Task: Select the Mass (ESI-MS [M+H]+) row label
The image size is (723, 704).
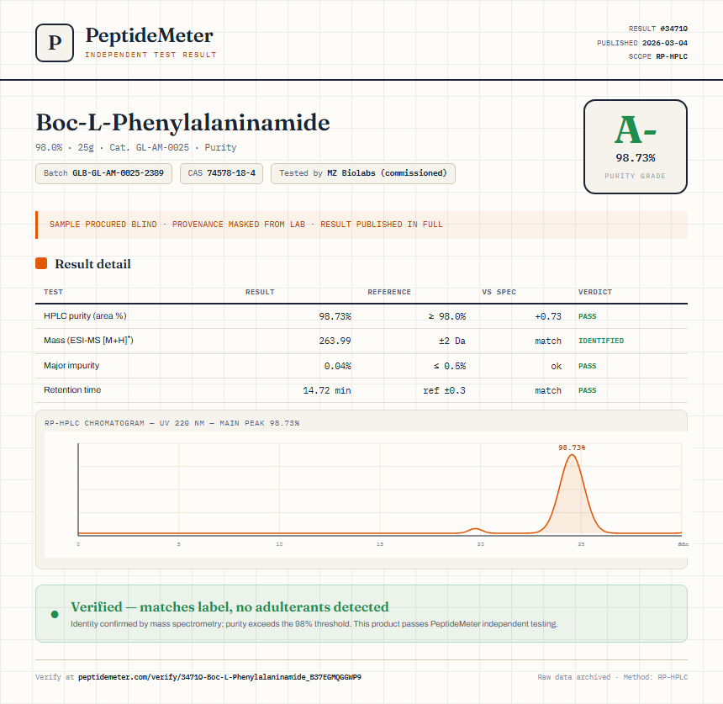Action: [x=88, y=341]
